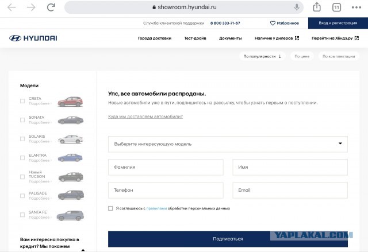The width and height of the screenshot is (368, 252).
Task: Click the PALISADE car thumbnail
Action: (x=71, y=195)
